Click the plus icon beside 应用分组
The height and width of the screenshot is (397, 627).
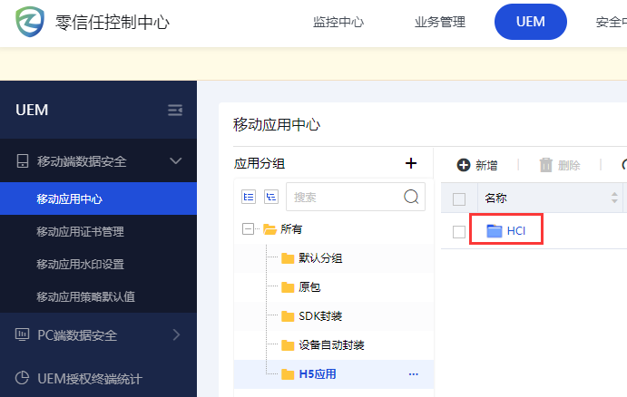pos(410,163)
